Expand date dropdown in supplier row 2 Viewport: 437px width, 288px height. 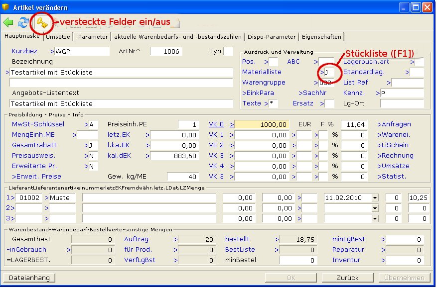click(x=375, y=208)
